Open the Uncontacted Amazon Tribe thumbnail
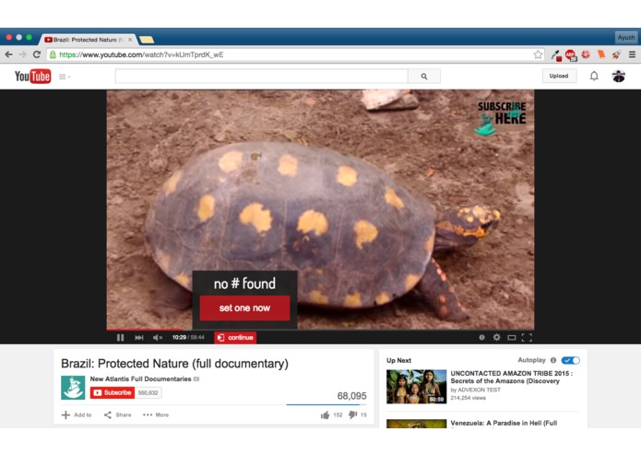Image resolution: width=641 pixels, height=456 pixels. (416, 387)
